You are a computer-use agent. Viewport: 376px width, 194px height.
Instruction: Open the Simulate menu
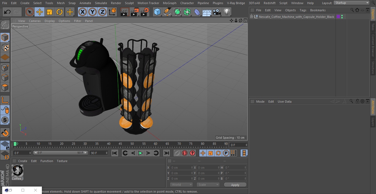point(101,3)
